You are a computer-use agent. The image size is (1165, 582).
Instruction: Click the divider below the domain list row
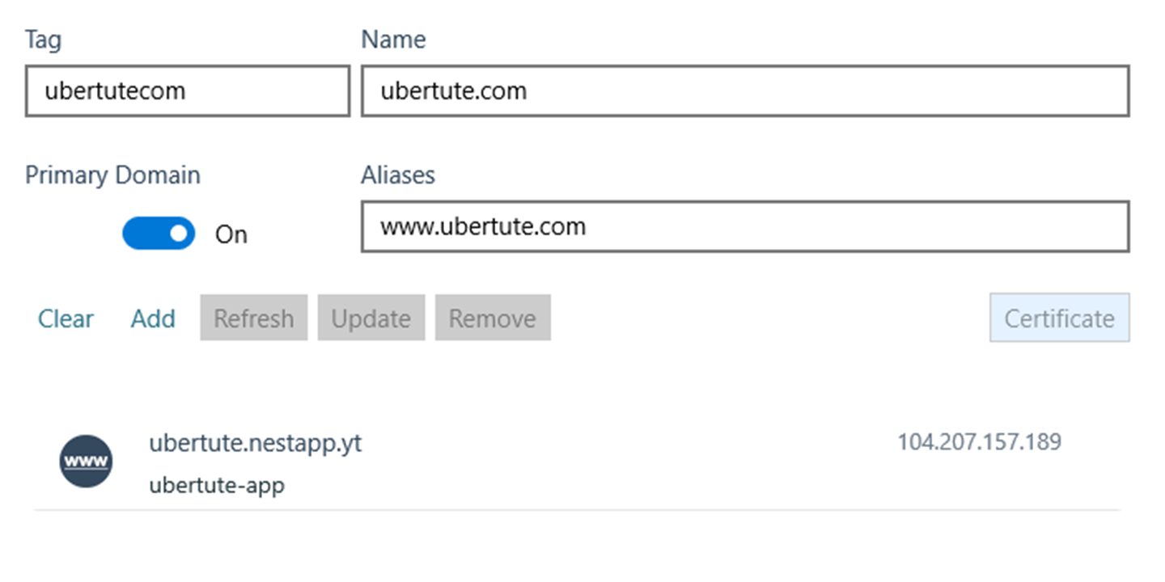577,510
